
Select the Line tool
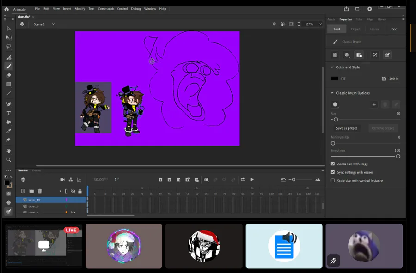point(8,93)
